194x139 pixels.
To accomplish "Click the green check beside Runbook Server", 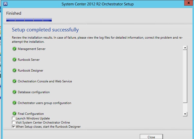I will [x=14, y=60].
